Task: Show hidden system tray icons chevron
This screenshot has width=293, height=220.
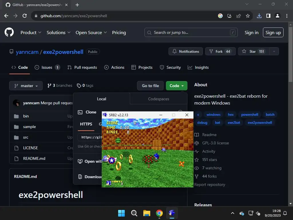Action: tap(233, 213)
